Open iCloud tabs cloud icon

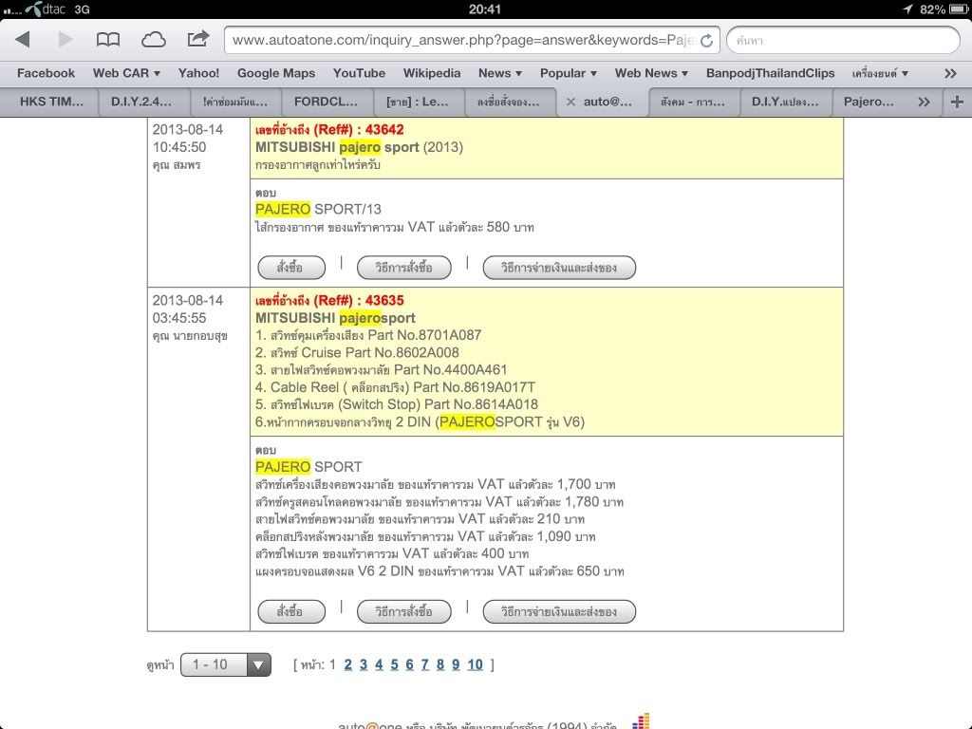153,40
